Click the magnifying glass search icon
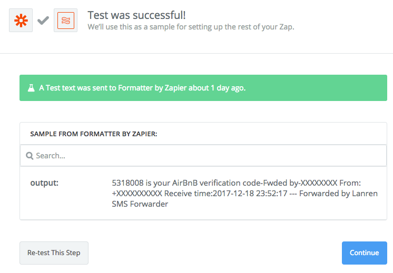This screenshot has width=393, height=273. [x=30, y=156]
